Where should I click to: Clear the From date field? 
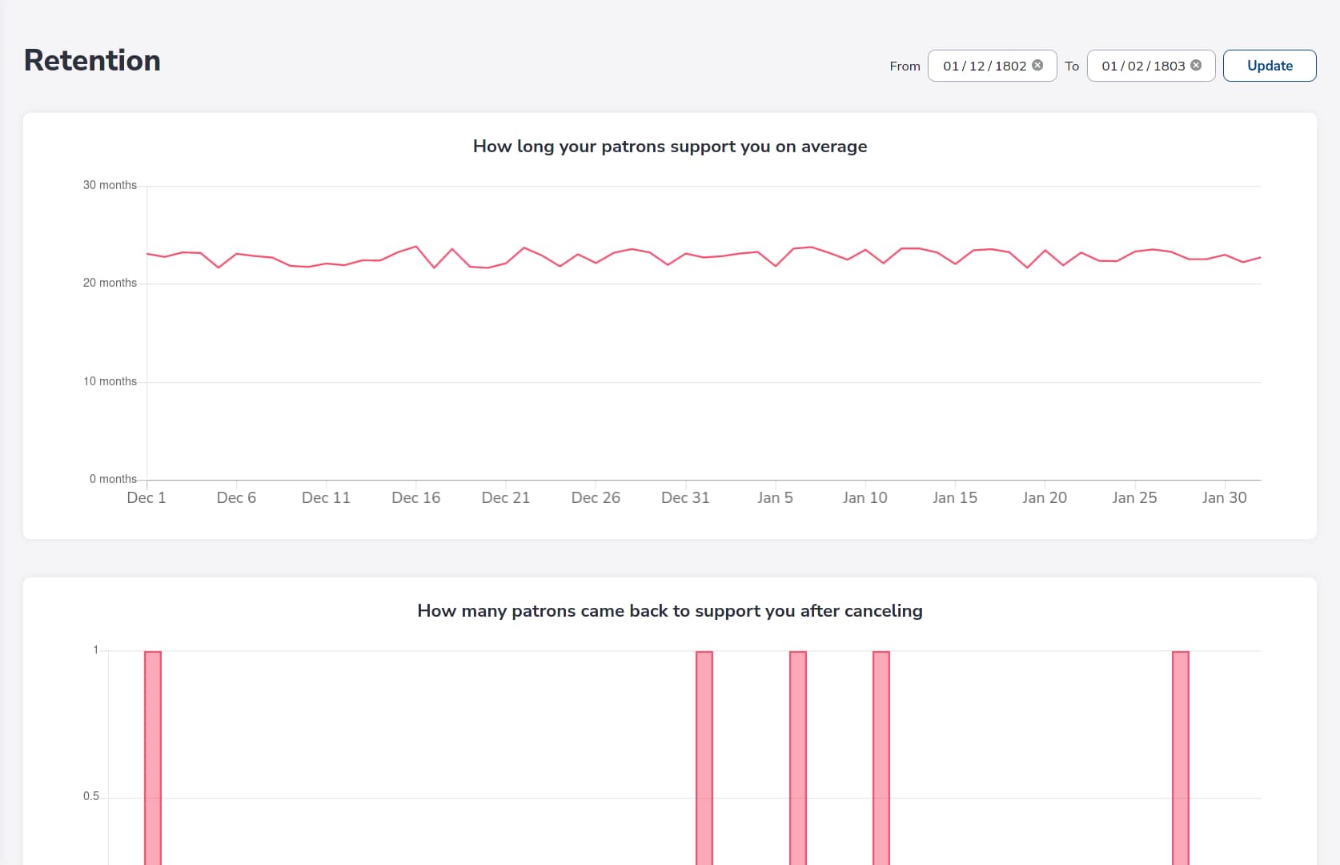tap(1037, 65)
